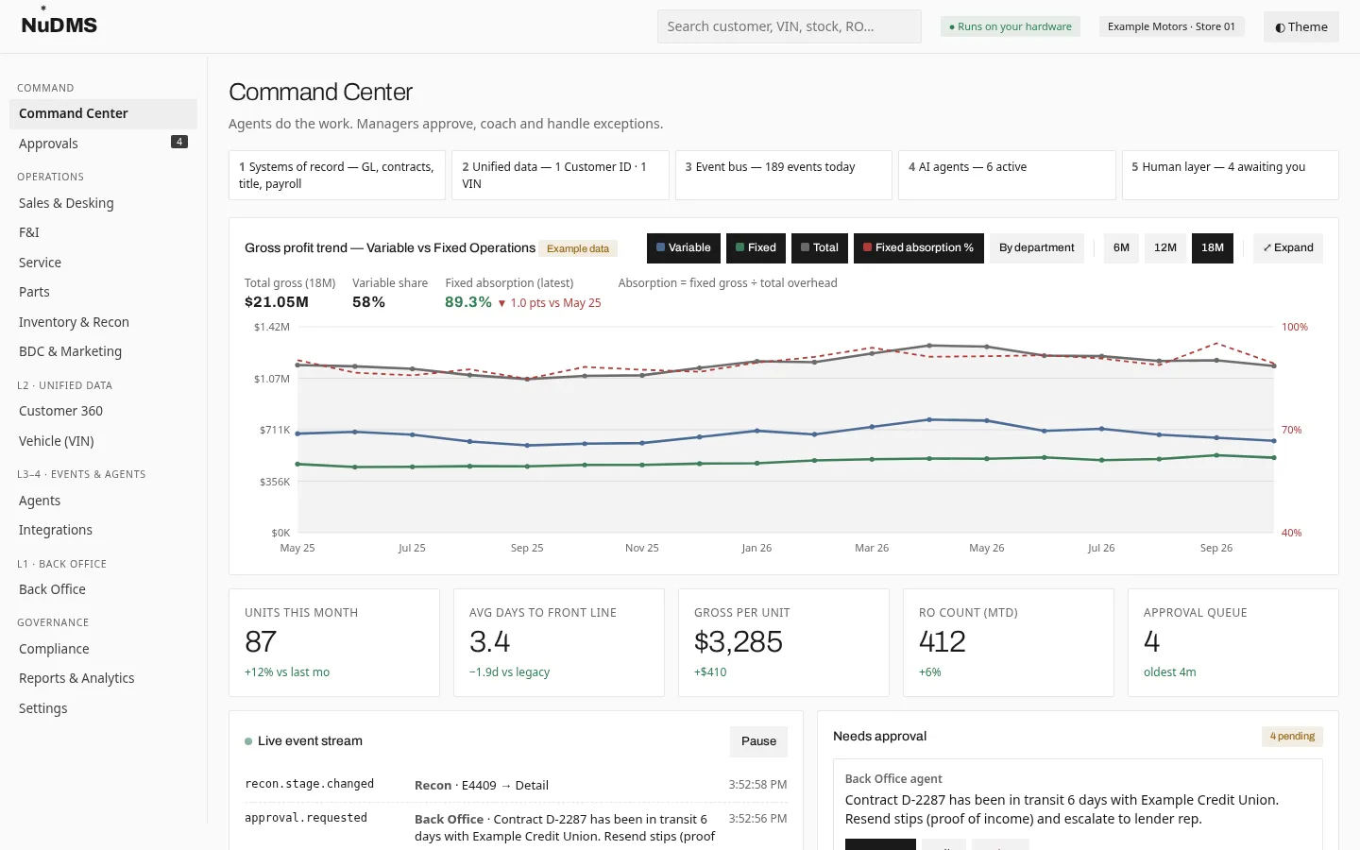Screen dimensions: 1360x850
Task: Set chart range to 6M
Action: click(x=1121, y=247)
